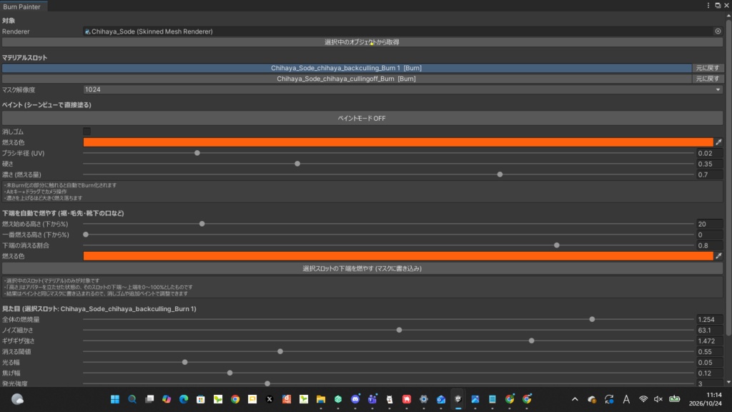Launch Copilot from the taskbar
This screenshot has height=412, width=732.
click(167, 399)
